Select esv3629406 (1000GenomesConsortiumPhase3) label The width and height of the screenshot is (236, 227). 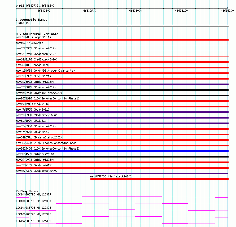coord(48,149)
